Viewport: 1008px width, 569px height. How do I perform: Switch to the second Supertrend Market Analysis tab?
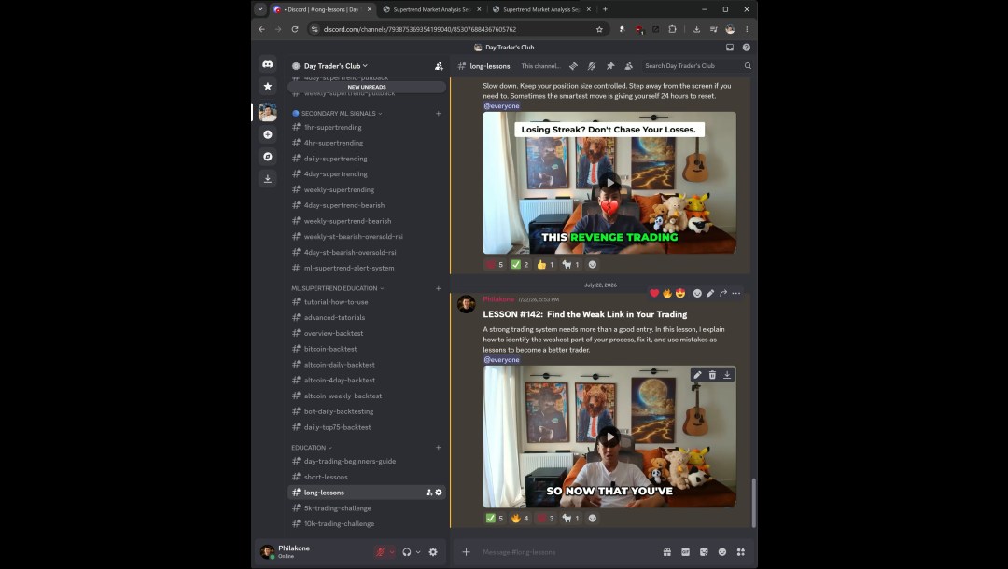click(540, 9)
